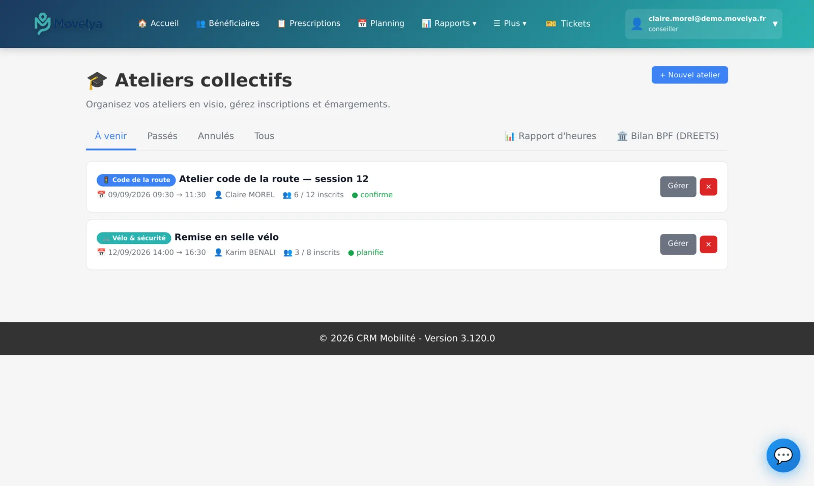The width and height of the screenshot is (814, 486).
Task: Open Bénéficiaires from the navbar
Action: [x=227, y=23]
